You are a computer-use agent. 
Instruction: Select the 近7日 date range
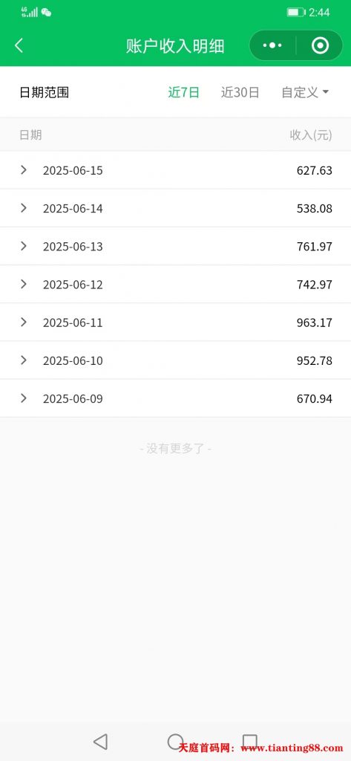(184, 92)
